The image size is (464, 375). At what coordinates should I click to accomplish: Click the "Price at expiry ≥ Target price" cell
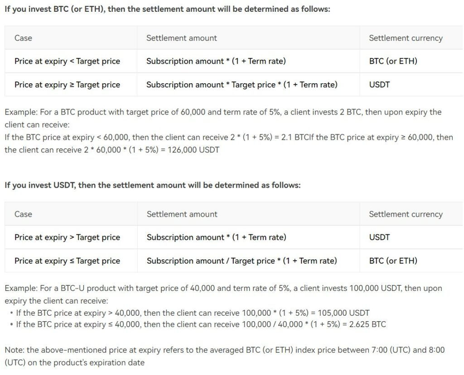(x=67, y=85)
